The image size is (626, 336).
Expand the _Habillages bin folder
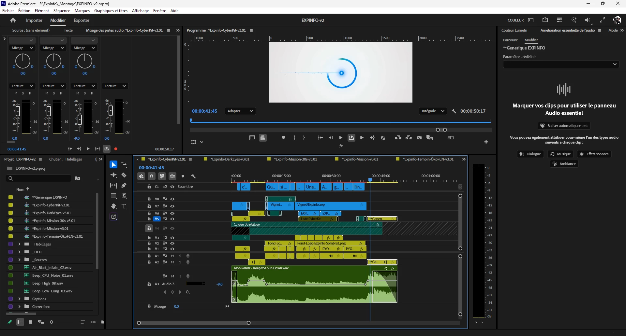tap(19, 244)
